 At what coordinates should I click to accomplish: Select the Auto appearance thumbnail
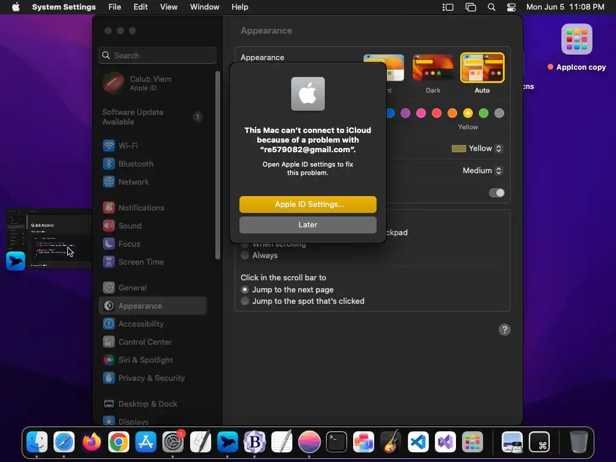pos(482,68)
